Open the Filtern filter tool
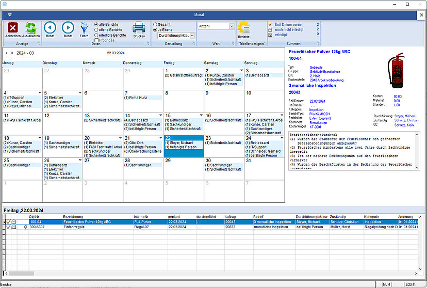427x288 pixels. [x=84, y=27]
